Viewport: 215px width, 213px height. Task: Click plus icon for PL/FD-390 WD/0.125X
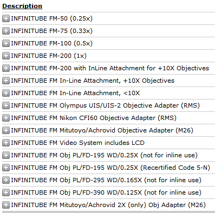(x=6, y=192)
